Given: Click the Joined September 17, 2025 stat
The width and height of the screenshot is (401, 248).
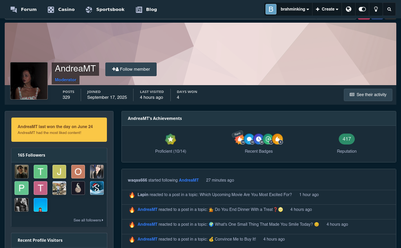Looking at the screenshot, I should pos(107,95).
